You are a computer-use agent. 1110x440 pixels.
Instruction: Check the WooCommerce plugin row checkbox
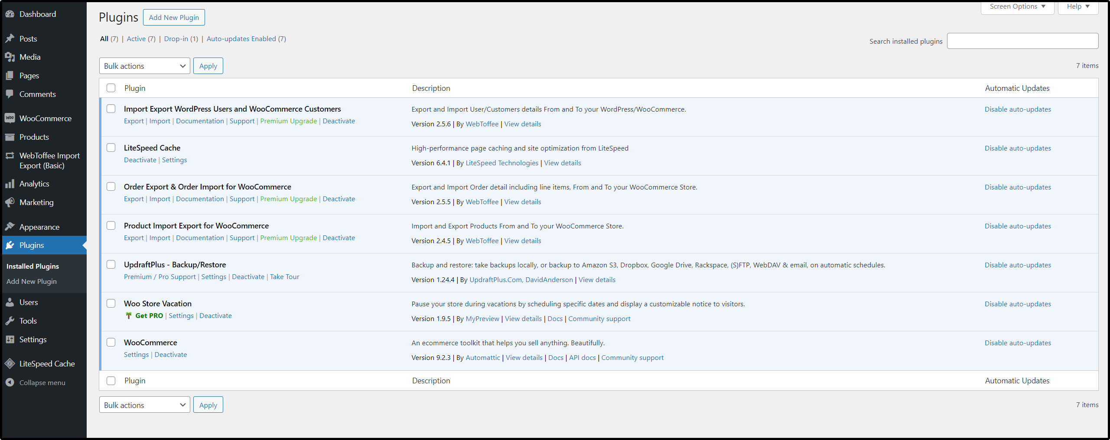(x=111, y=342)
